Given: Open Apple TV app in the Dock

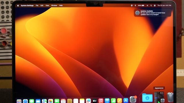Looking at the screenshot, I should [x=95, y=101].
